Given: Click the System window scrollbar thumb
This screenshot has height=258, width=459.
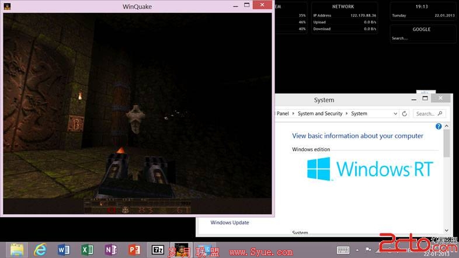Looking at the screenshot, I should 446,144.
